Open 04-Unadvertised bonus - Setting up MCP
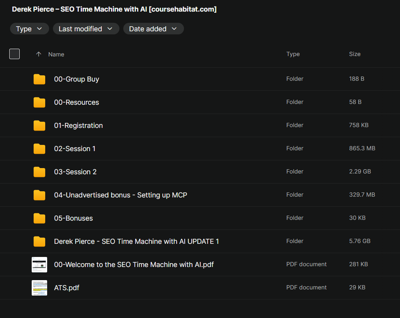The width and height of the screenshot is (400, 318). pyautogui.click(x=121, y=195)
